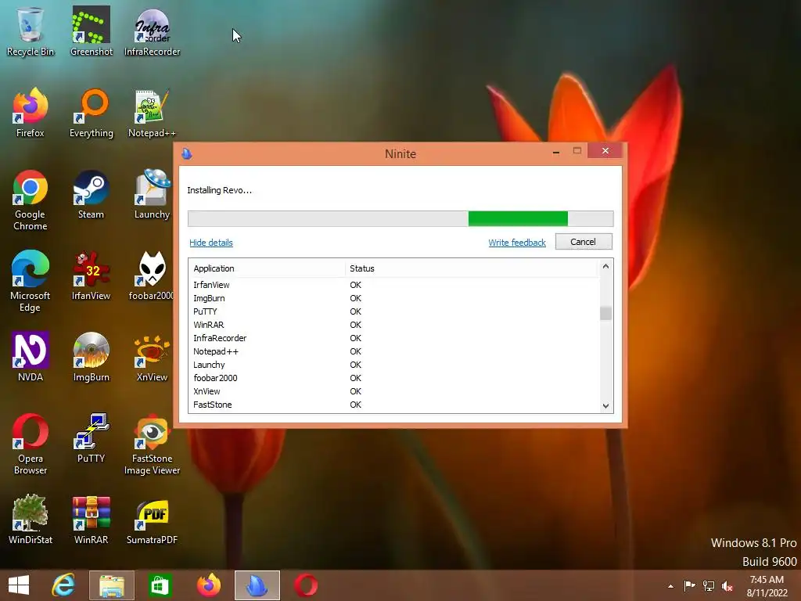Viewport: 801px width, 601px height.
Task: Click Hide details link
Action: (x=211, y=243)
